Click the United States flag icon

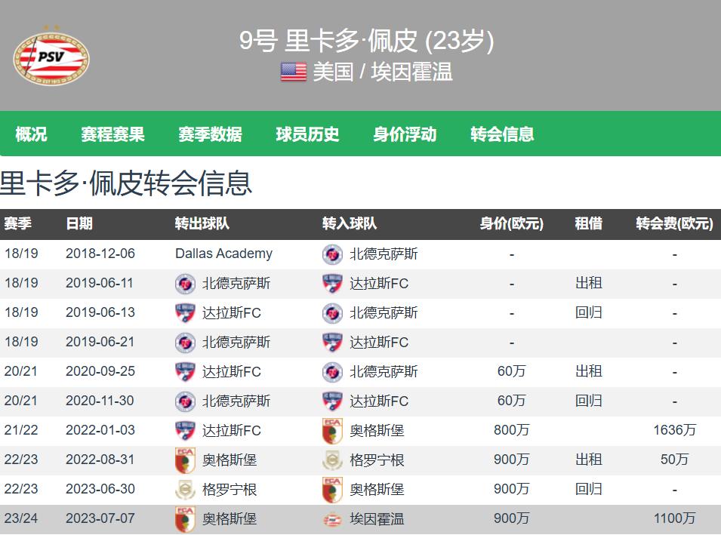[294, 72]
